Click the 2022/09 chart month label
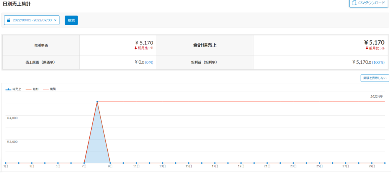 (376, 96)
